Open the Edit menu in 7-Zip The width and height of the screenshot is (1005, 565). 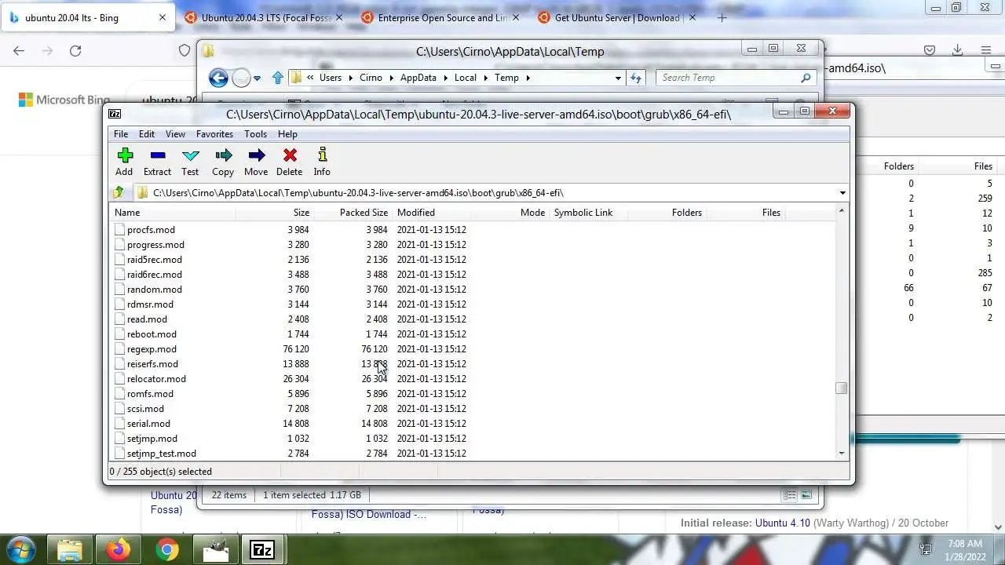[x=147, y=134]
